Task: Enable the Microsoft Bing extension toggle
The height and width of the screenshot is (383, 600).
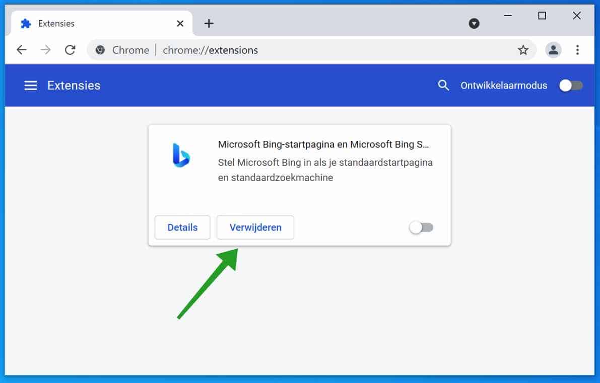Action: tap(421, 227)
